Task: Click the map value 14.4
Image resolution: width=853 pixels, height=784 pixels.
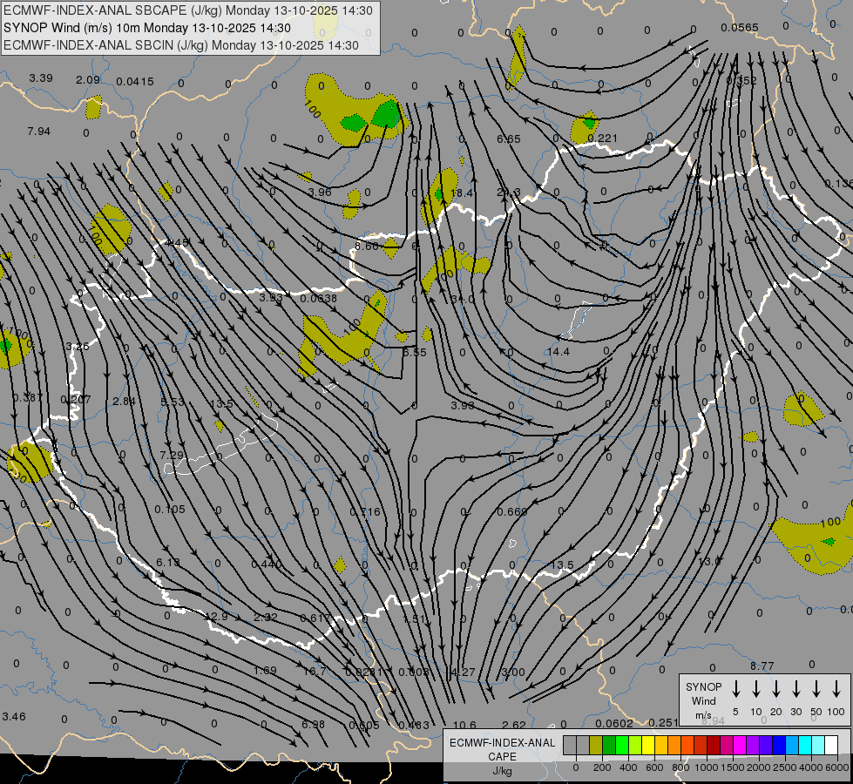Action: (559, 351)
